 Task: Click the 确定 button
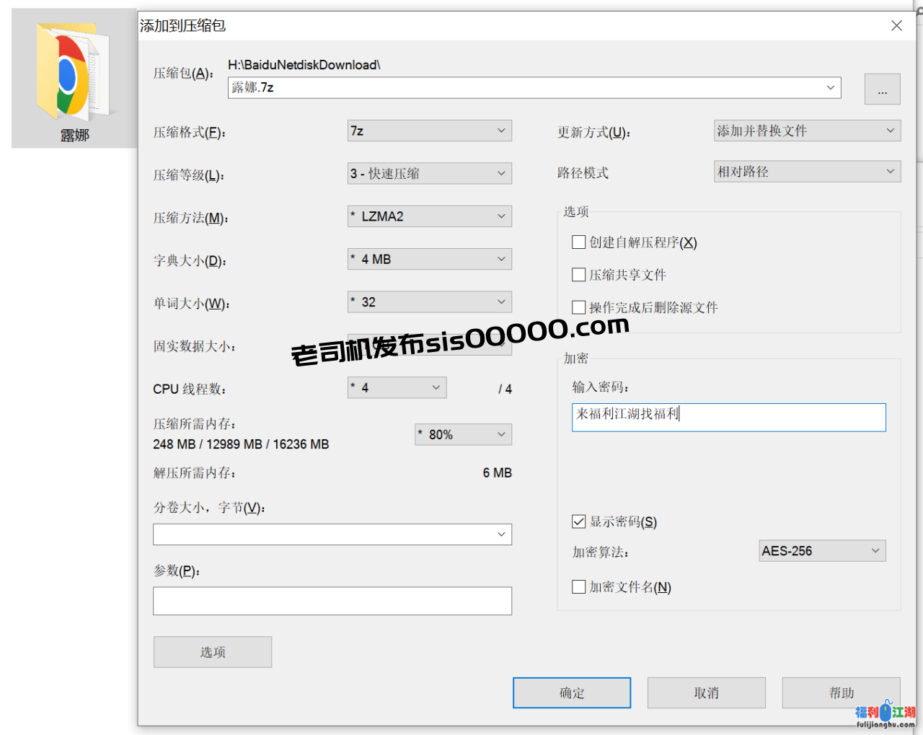point(572,693)
